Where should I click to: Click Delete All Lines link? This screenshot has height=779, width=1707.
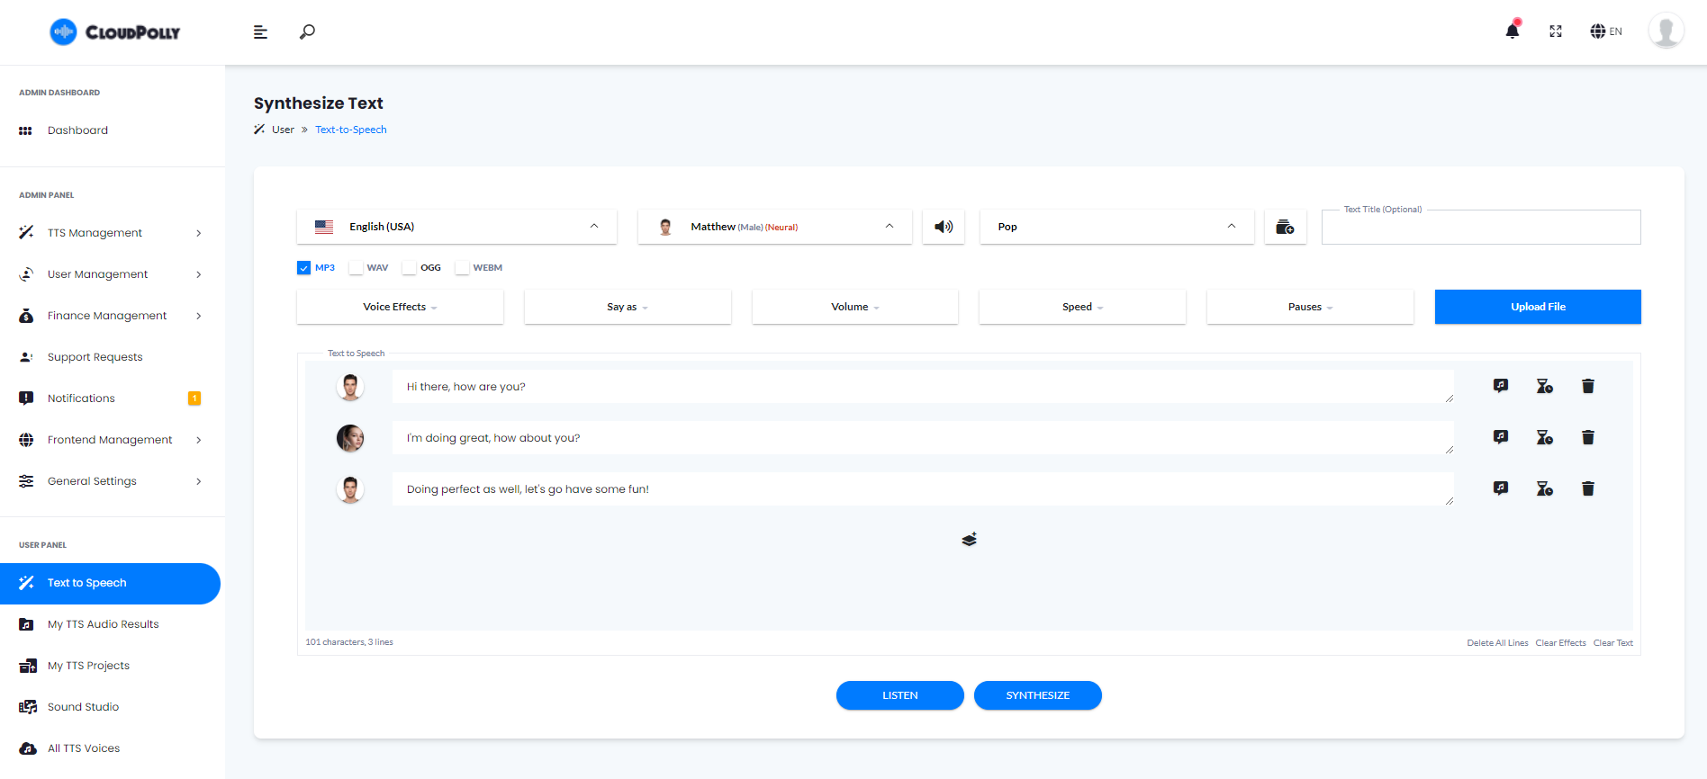[x=1497, y=643]
